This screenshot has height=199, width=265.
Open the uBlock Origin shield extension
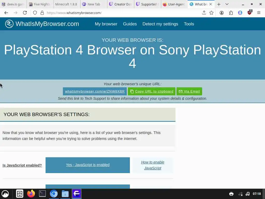250,12
